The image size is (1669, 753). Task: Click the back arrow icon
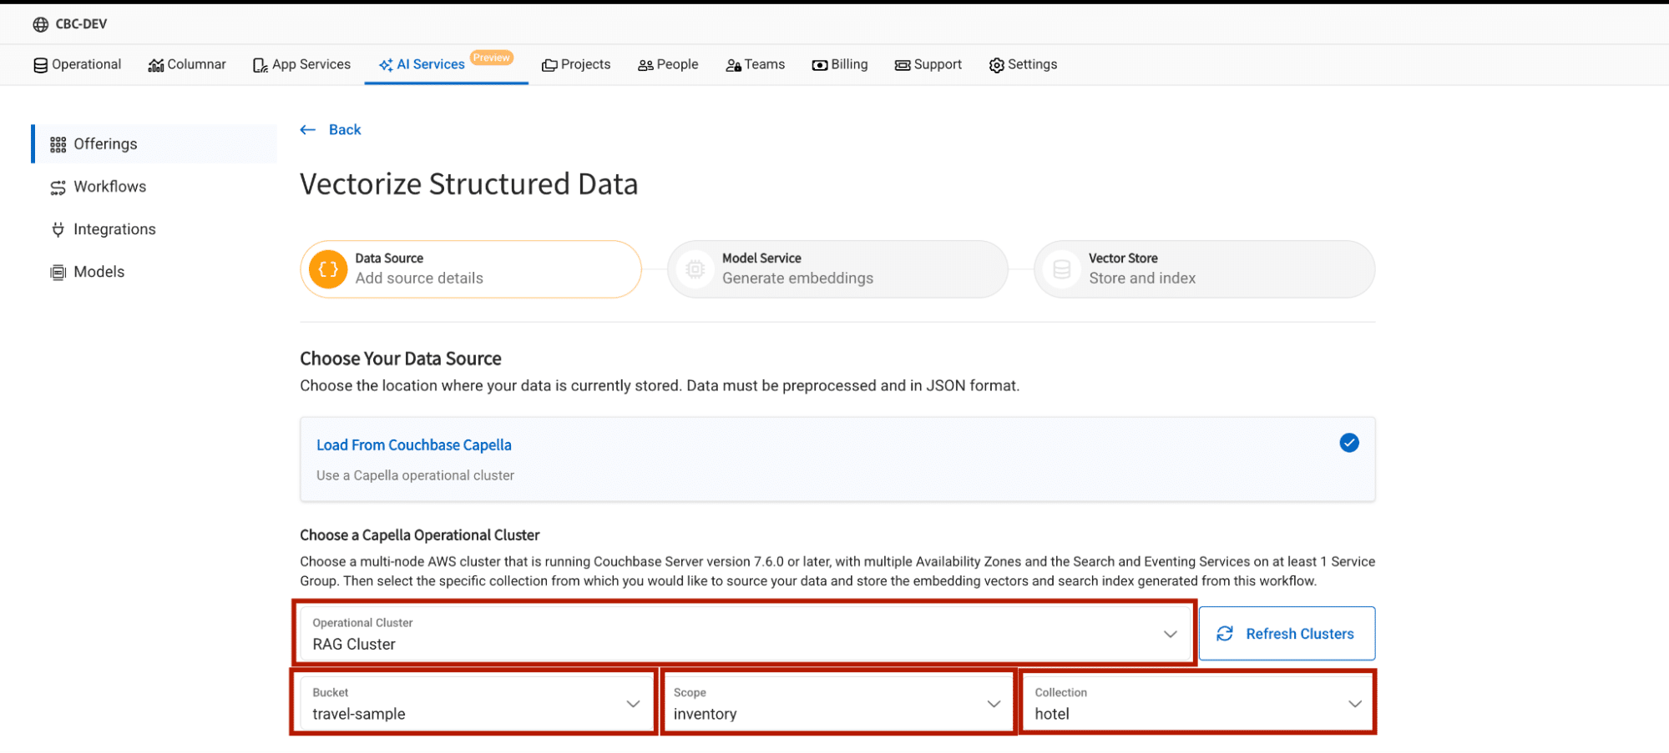(308, 130)
